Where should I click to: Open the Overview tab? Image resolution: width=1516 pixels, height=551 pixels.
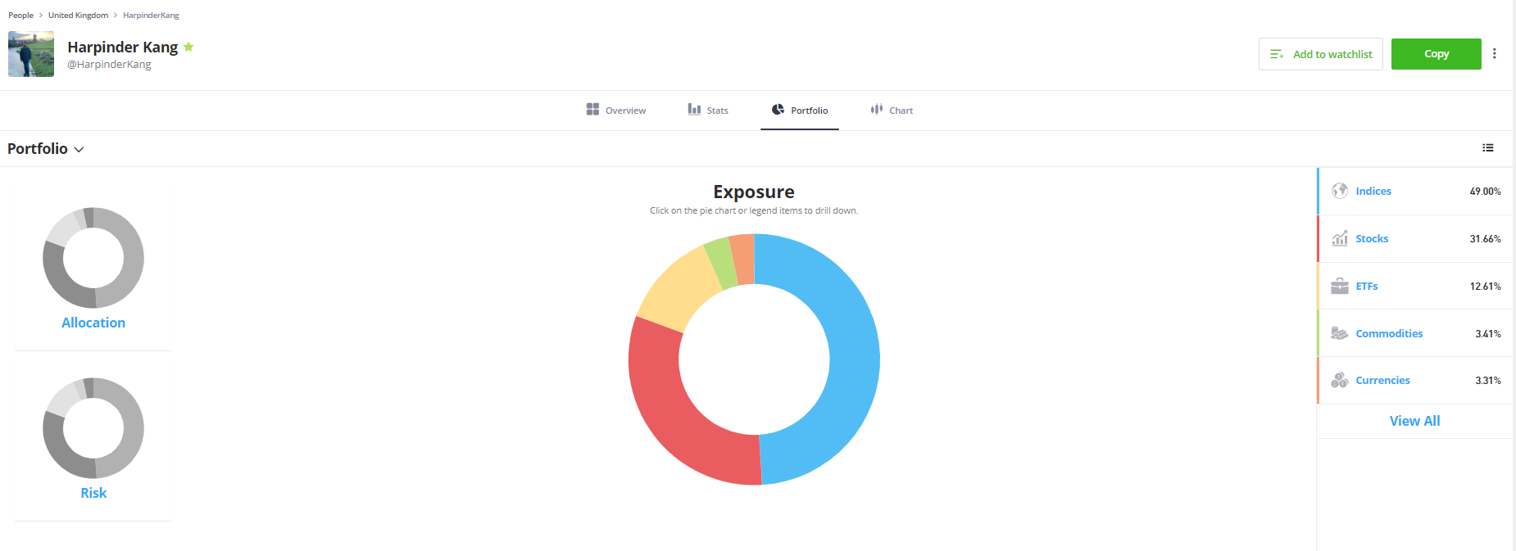click(x=616, y=110)
